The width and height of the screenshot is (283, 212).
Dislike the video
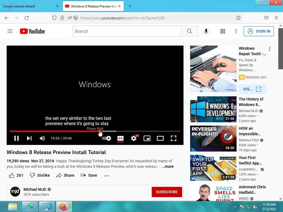[x=40, y=175]
